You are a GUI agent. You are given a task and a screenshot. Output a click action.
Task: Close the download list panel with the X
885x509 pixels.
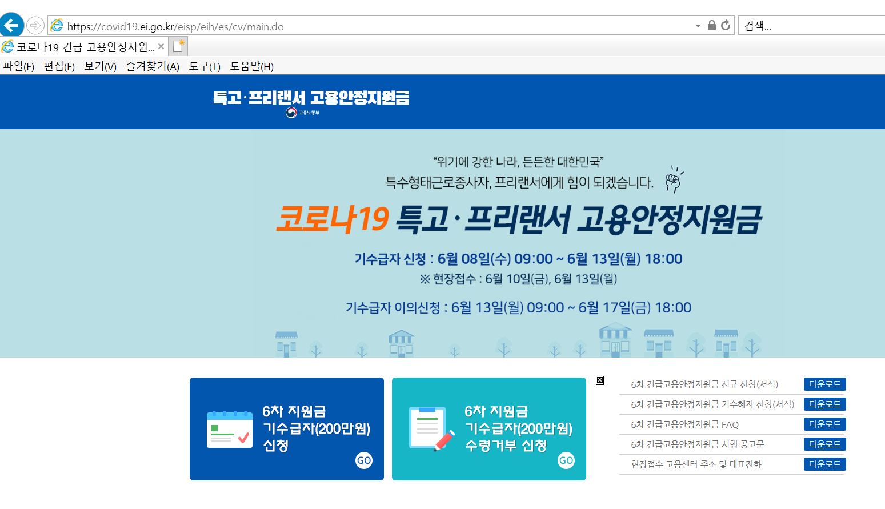599,380
